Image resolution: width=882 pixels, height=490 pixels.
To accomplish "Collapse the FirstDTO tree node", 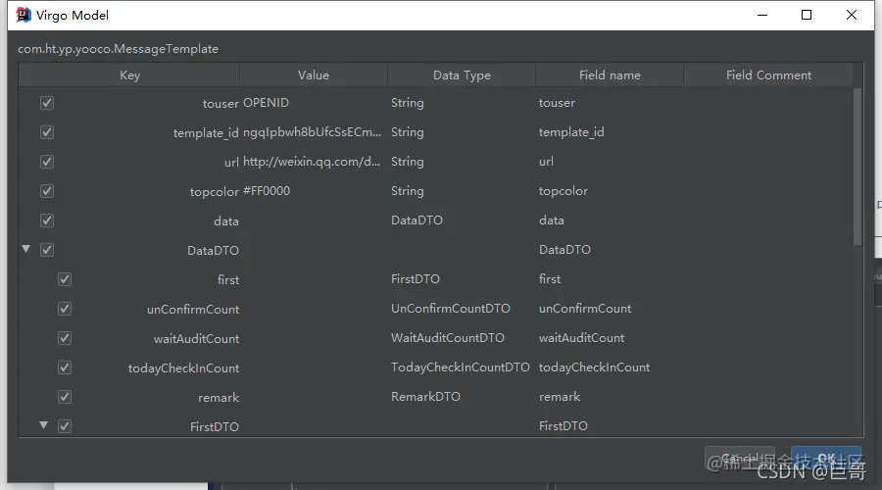I will (43, 425).
